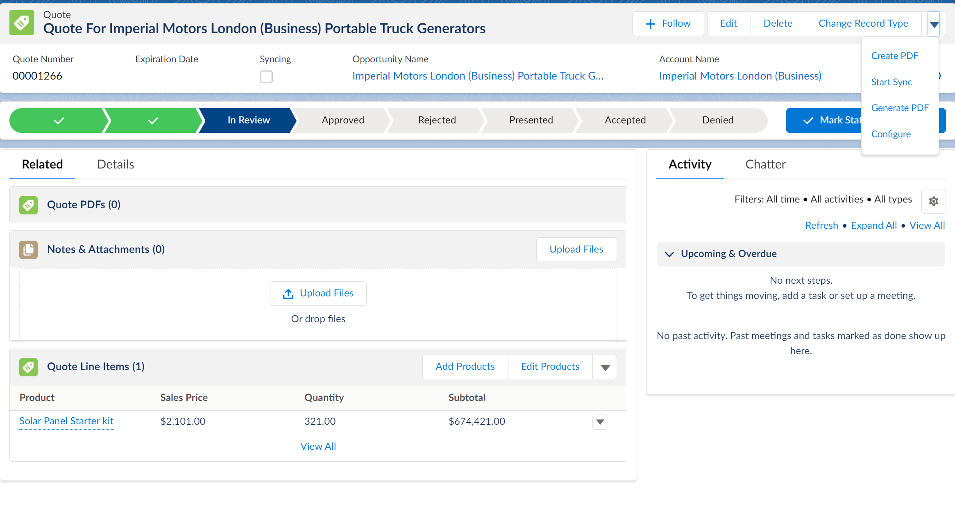Open the Chatter tab
955x510 pixels.
point(765,164)
